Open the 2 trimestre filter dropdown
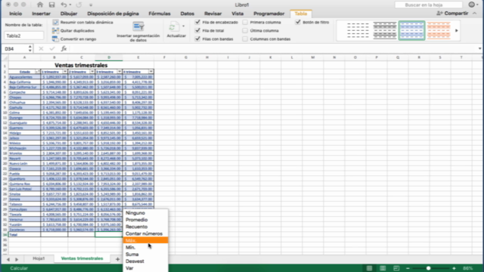 click(x=92, y=72)
